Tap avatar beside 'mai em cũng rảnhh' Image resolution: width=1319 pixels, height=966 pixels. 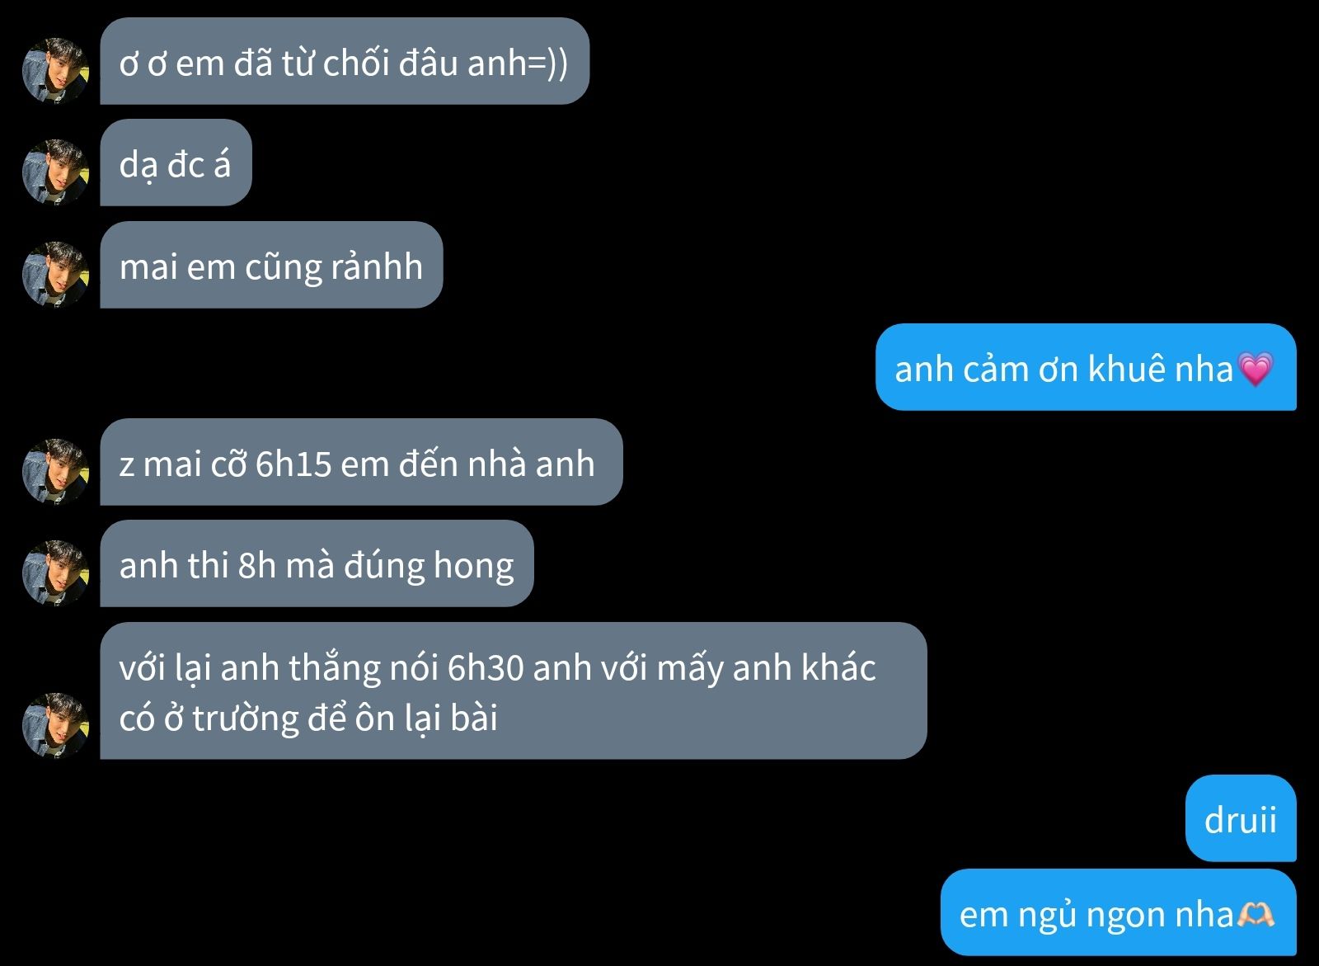click(x=55, y=274)
